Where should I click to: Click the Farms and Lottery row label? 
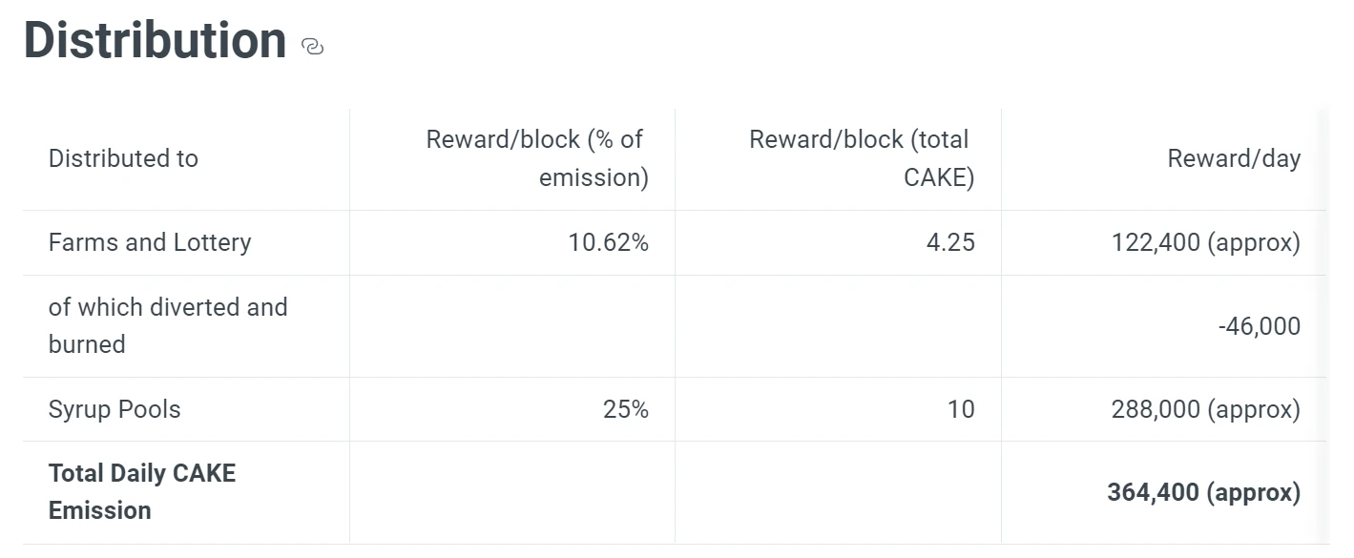pos(150,242)
